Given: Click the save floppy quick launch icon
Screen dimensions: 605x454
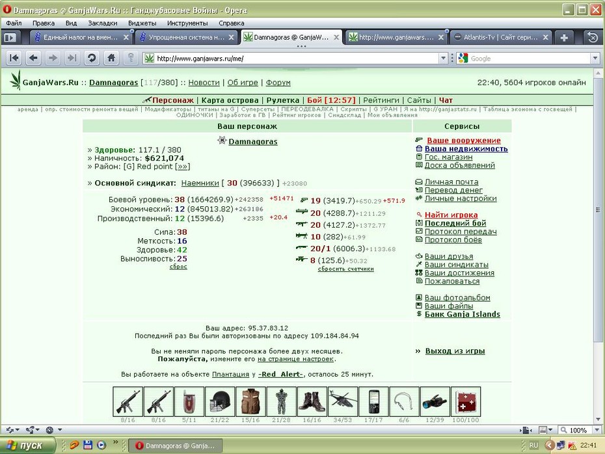Looking at the screenshot, I should [88, 445].
